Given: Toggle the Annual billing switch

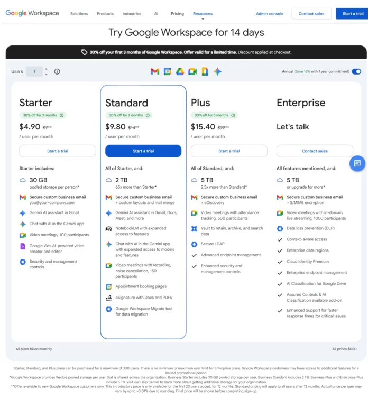Looking at the screenshot, I should [356, 71].
